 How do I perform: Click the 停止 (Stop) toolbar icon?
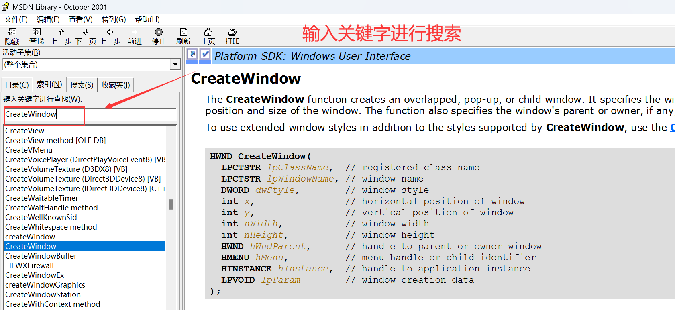point(159,32)
